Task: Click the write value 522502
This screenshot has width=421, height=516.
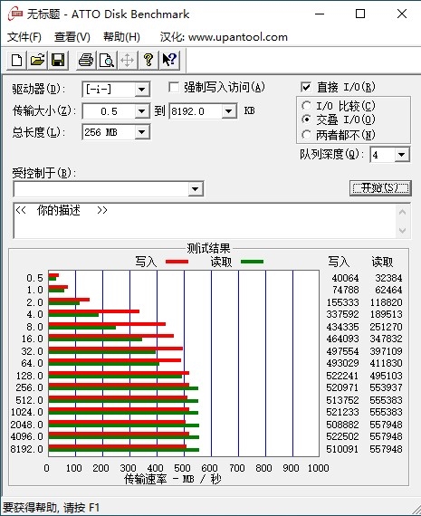Action: (x=342, y=436)
